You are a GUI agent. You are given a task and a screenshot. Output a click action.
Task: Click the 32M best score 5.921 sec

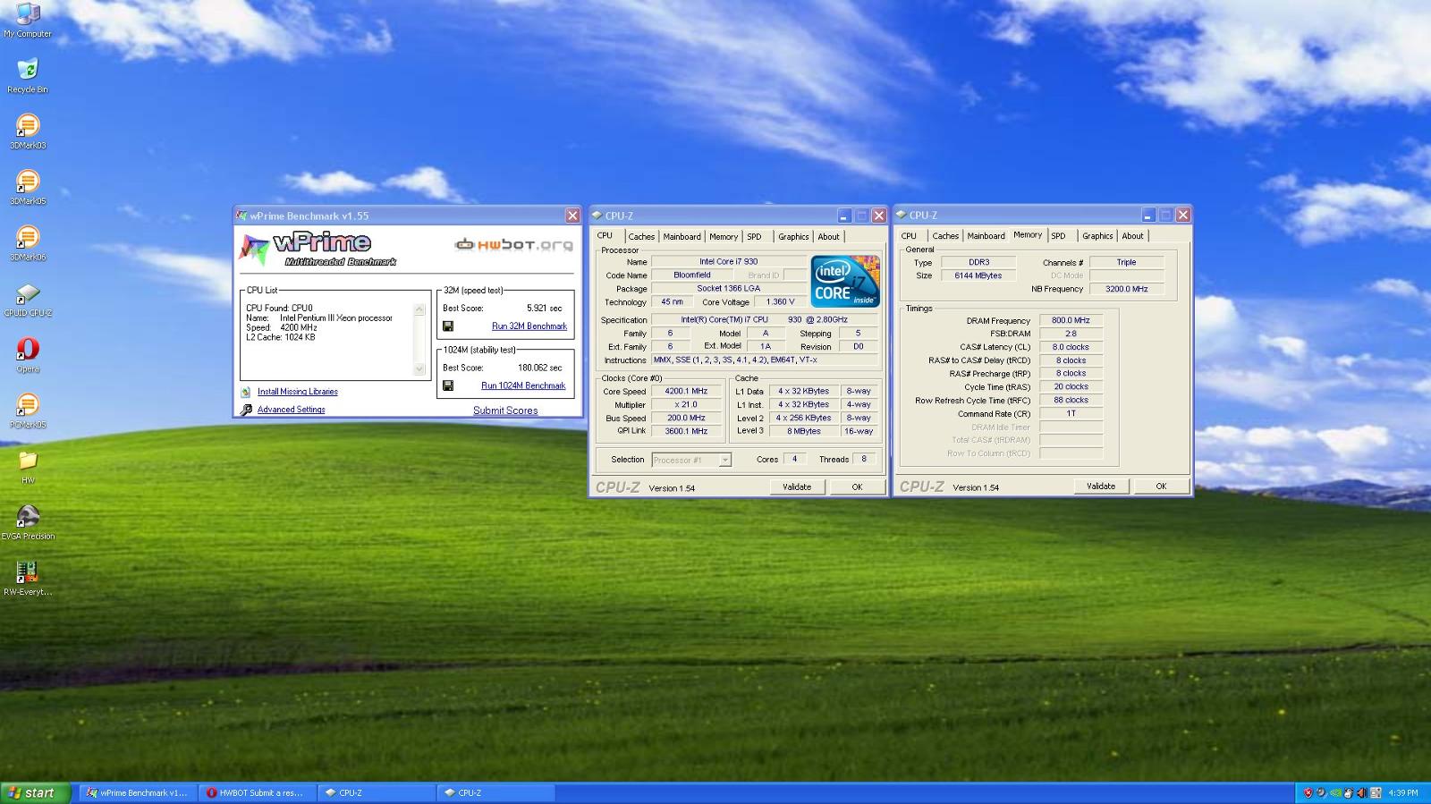[x=545, y=308]
